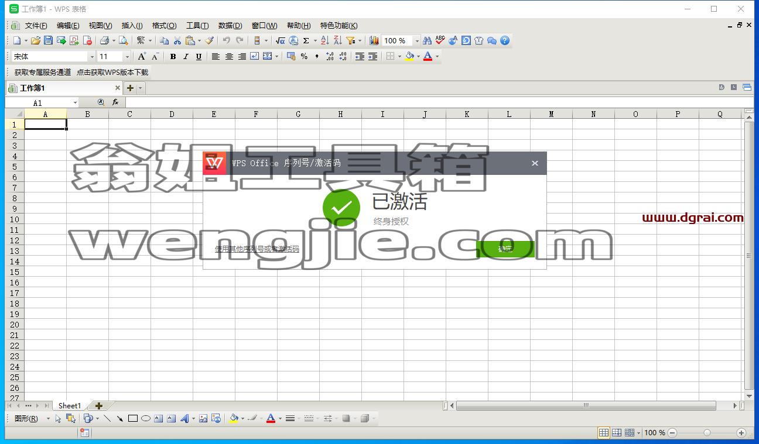The image size is (759, 444).
Task: Expand the zoom 100 % dropdown in the toolbar
Action: point(417,41)
